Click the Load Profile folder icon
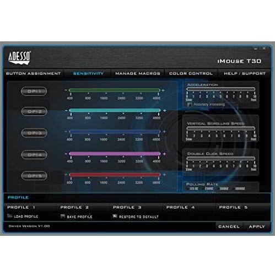The height and width of the screenshot is (275, 275). coord(10,216)
